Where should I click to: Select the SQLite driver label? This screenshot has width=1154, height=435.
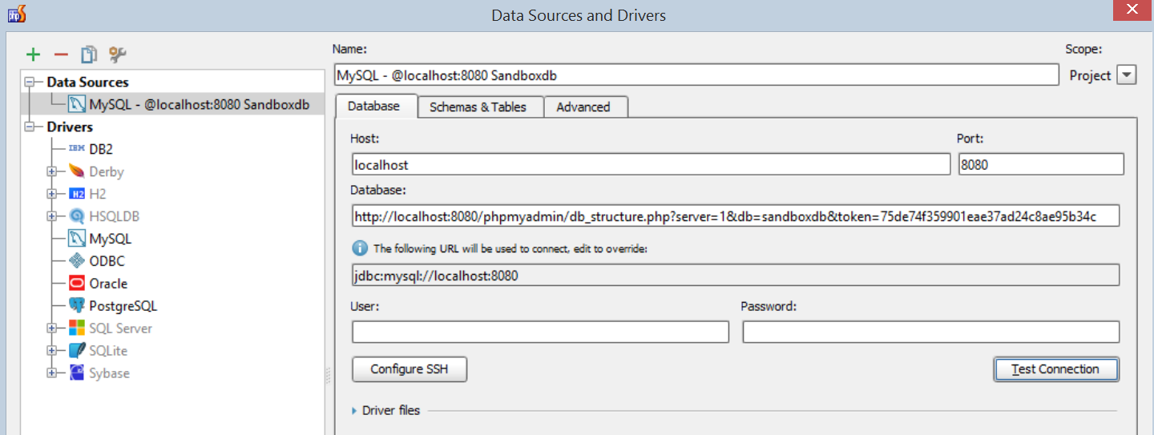click(108, 351)
